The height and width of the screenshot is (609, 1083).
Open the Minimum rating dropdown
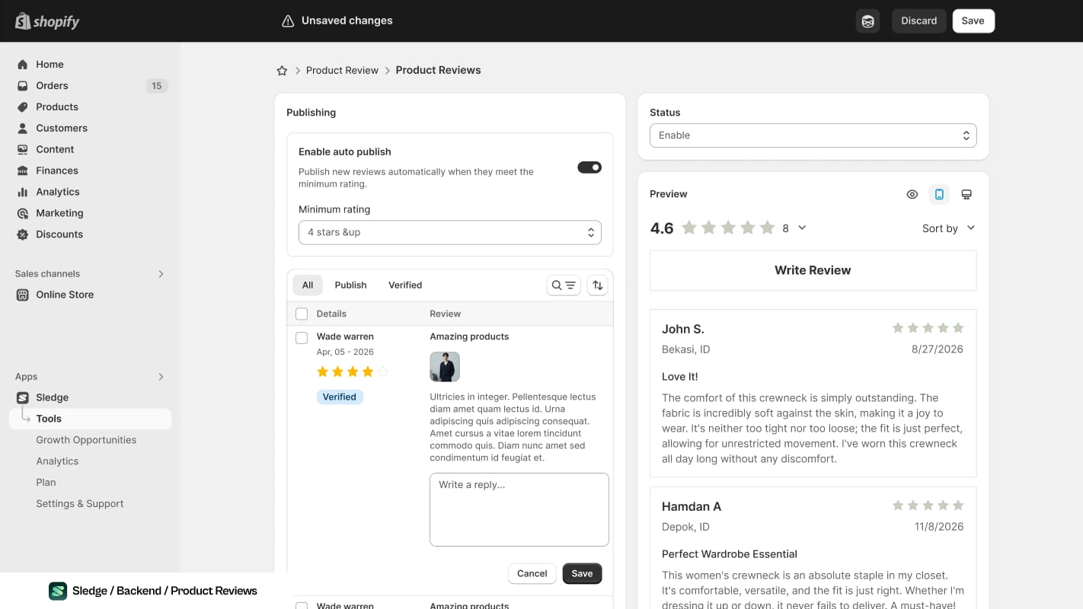(x=450, y=233)
